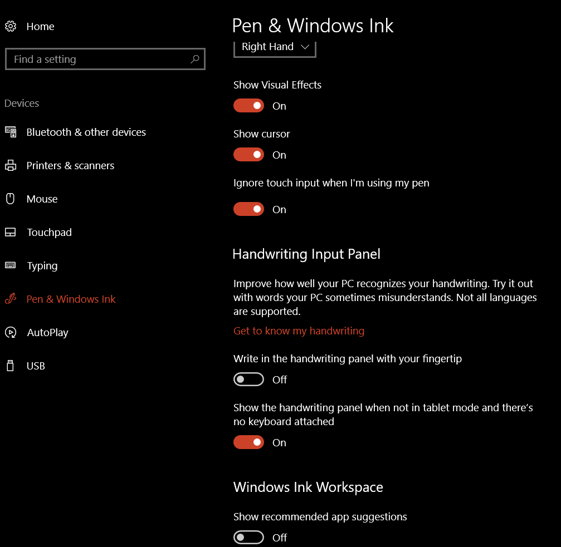Go to Touchpad settings page
561x547 pixels.
tap(49, 232)
